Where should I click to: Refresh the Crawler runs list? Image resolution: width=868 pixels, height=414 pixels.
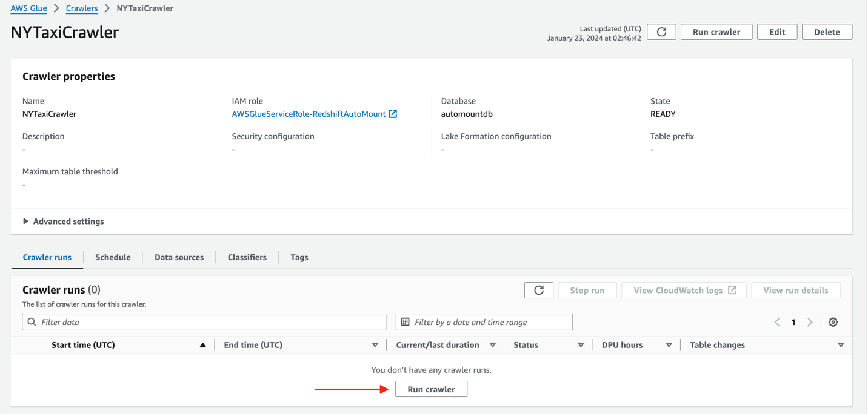click(539, 291)
